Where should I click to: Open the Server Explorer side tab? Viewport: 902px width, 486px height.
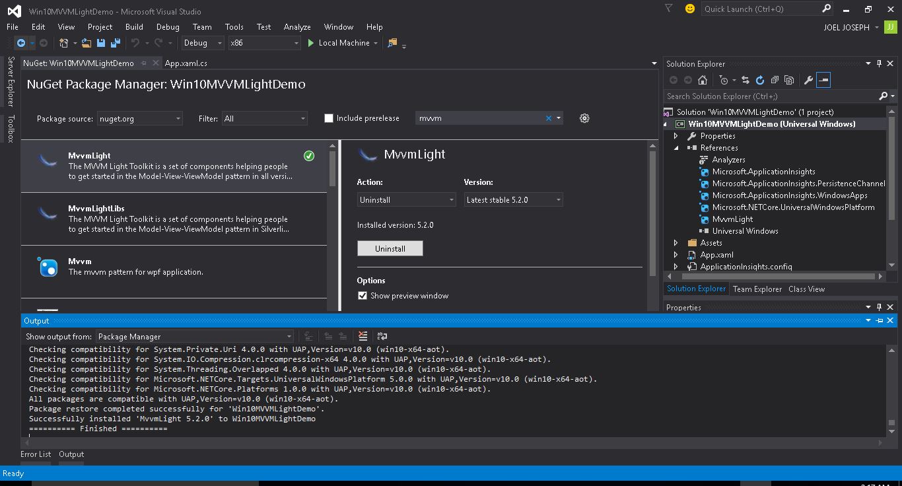click(x=11, y=81)
